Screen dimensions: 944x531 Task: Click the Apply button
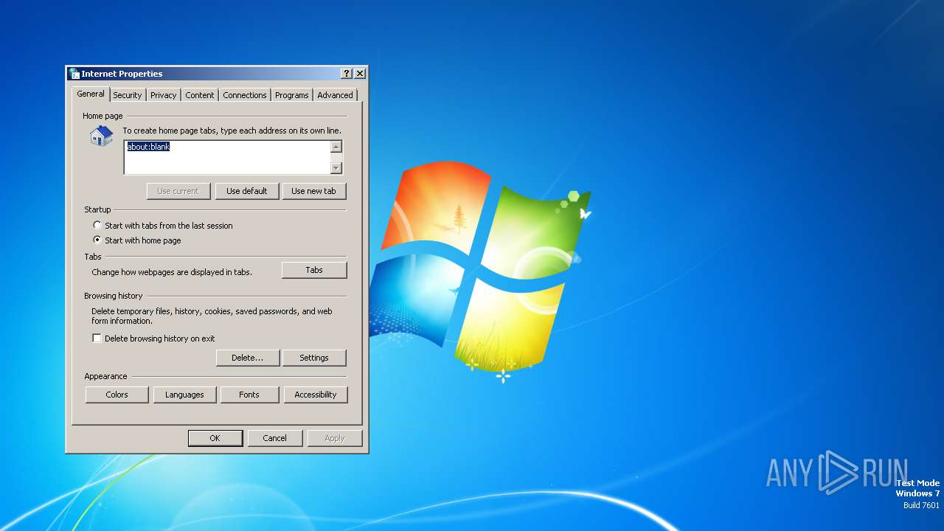click(335, 438)
